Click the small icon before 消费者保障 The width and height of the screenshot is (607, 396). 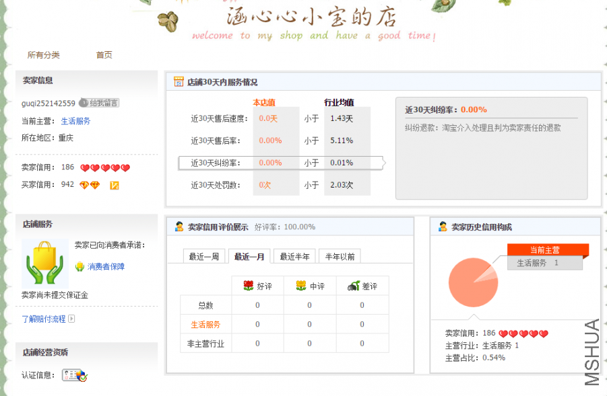[79, 266]
